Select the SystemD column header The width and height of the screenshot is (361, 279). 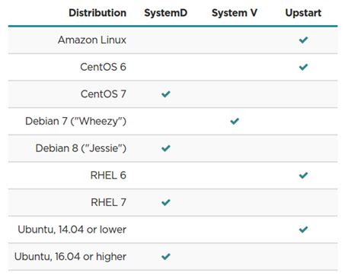166,13
